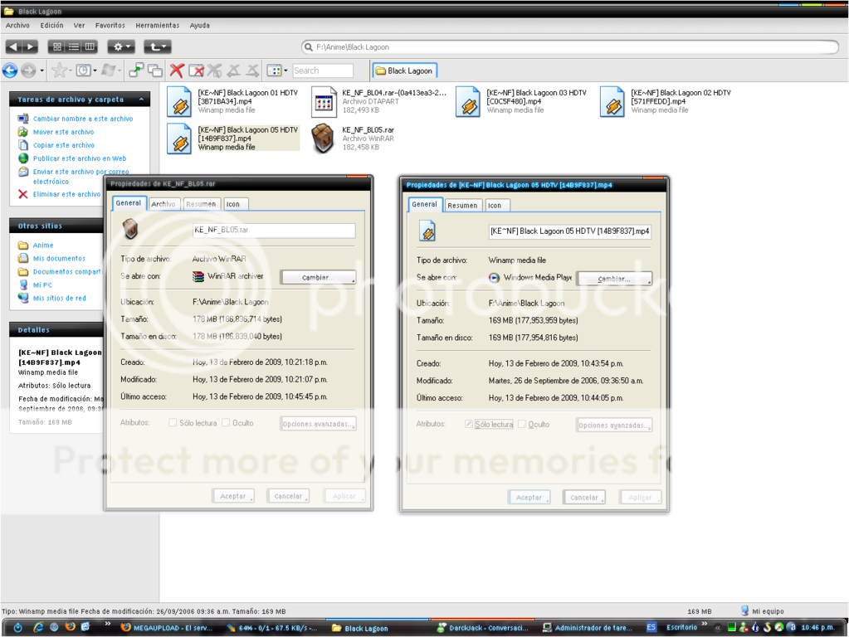Viewport: 849px width, 637px height.
Task: Select the Black Lagoon 03 HDTV file icon
Action: click(x=468, y=102)
